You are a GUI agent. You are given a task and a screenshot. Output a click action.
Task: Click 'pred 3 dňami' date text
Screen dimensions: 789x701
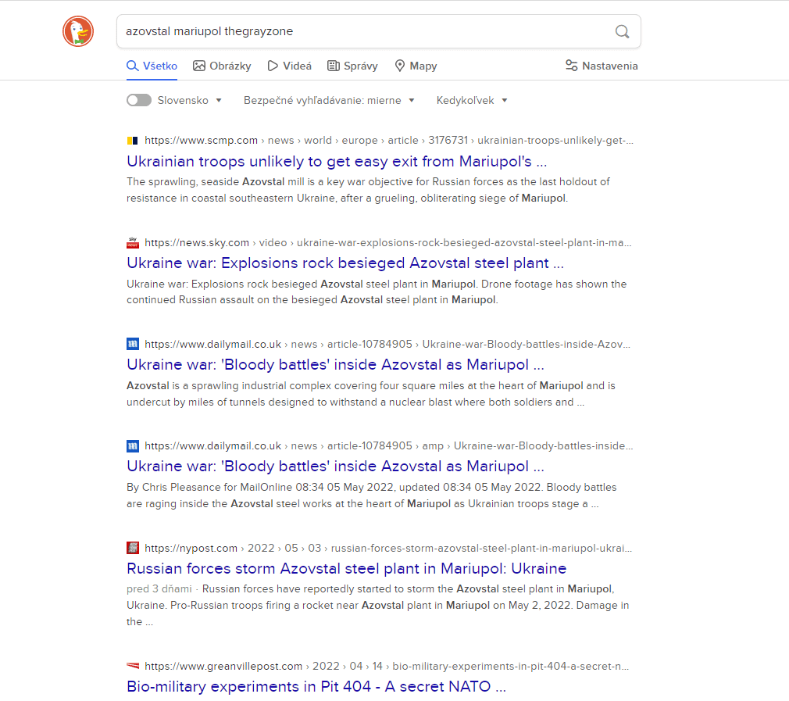[x=159, y=588]
